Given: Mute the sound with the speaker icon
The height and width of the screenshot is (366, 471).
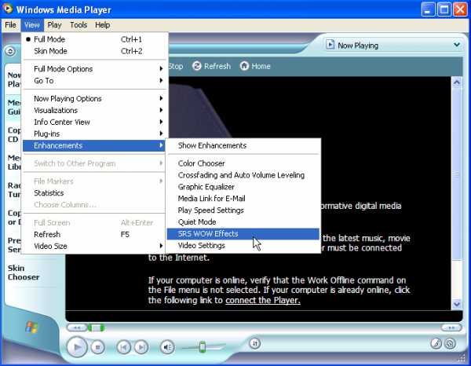Looking at the screenshot, I should [x=167, y=347].
